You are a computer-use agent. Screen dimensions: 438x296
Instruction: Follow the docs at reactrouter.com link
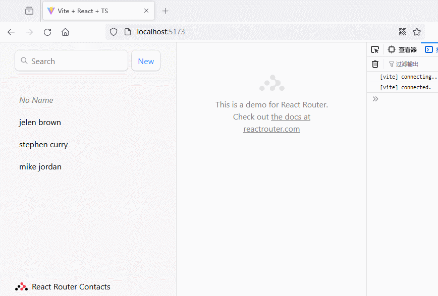point(271,123)
